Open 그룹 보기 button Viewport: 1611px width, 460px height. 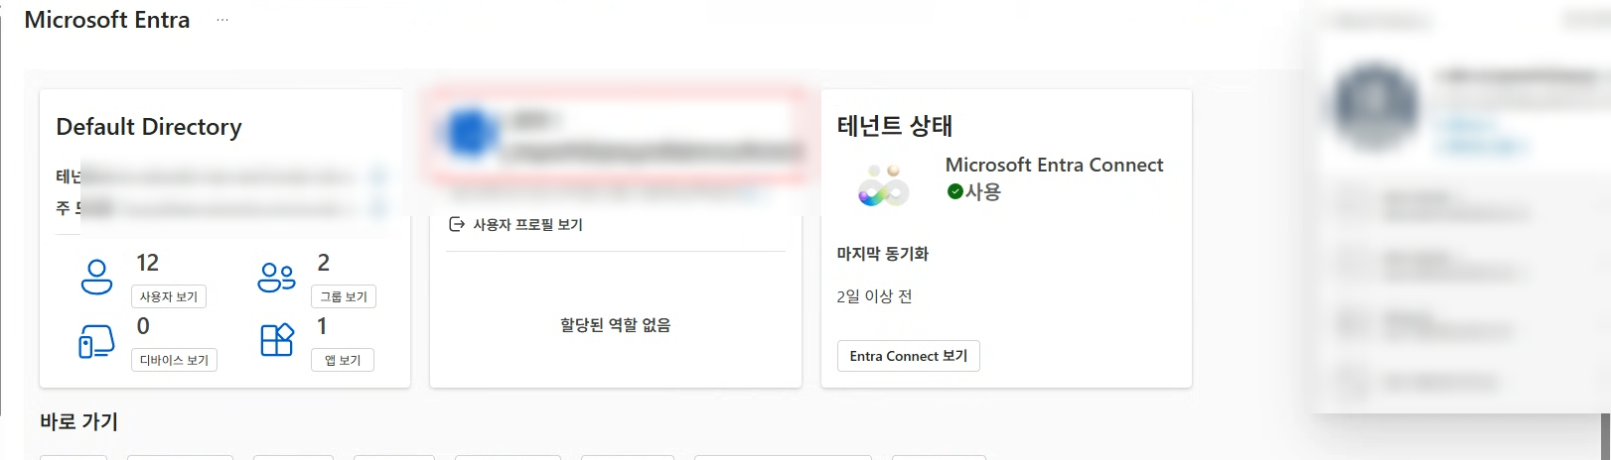pos(344,296)
